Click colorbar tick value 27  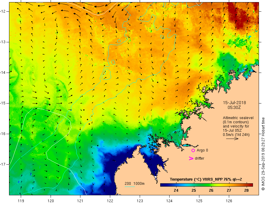pyautogui.click(x=229, y=190)
